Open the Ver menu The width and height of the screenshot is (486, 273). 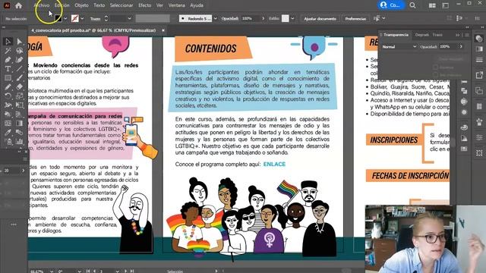pos(159,5)
